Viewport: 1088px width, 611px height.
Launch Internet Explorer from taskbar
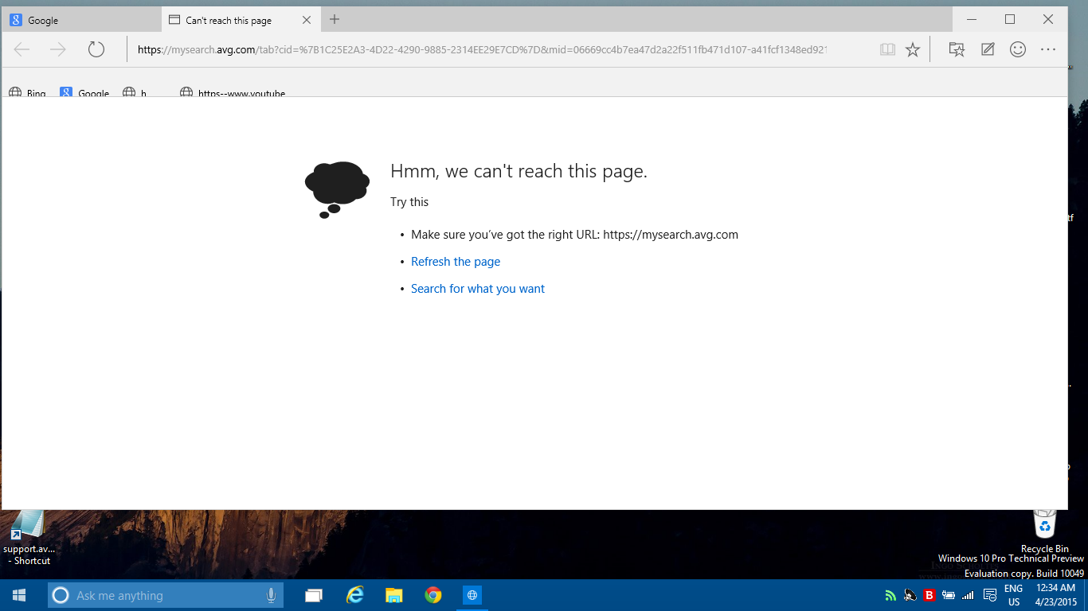click(354, 595)
